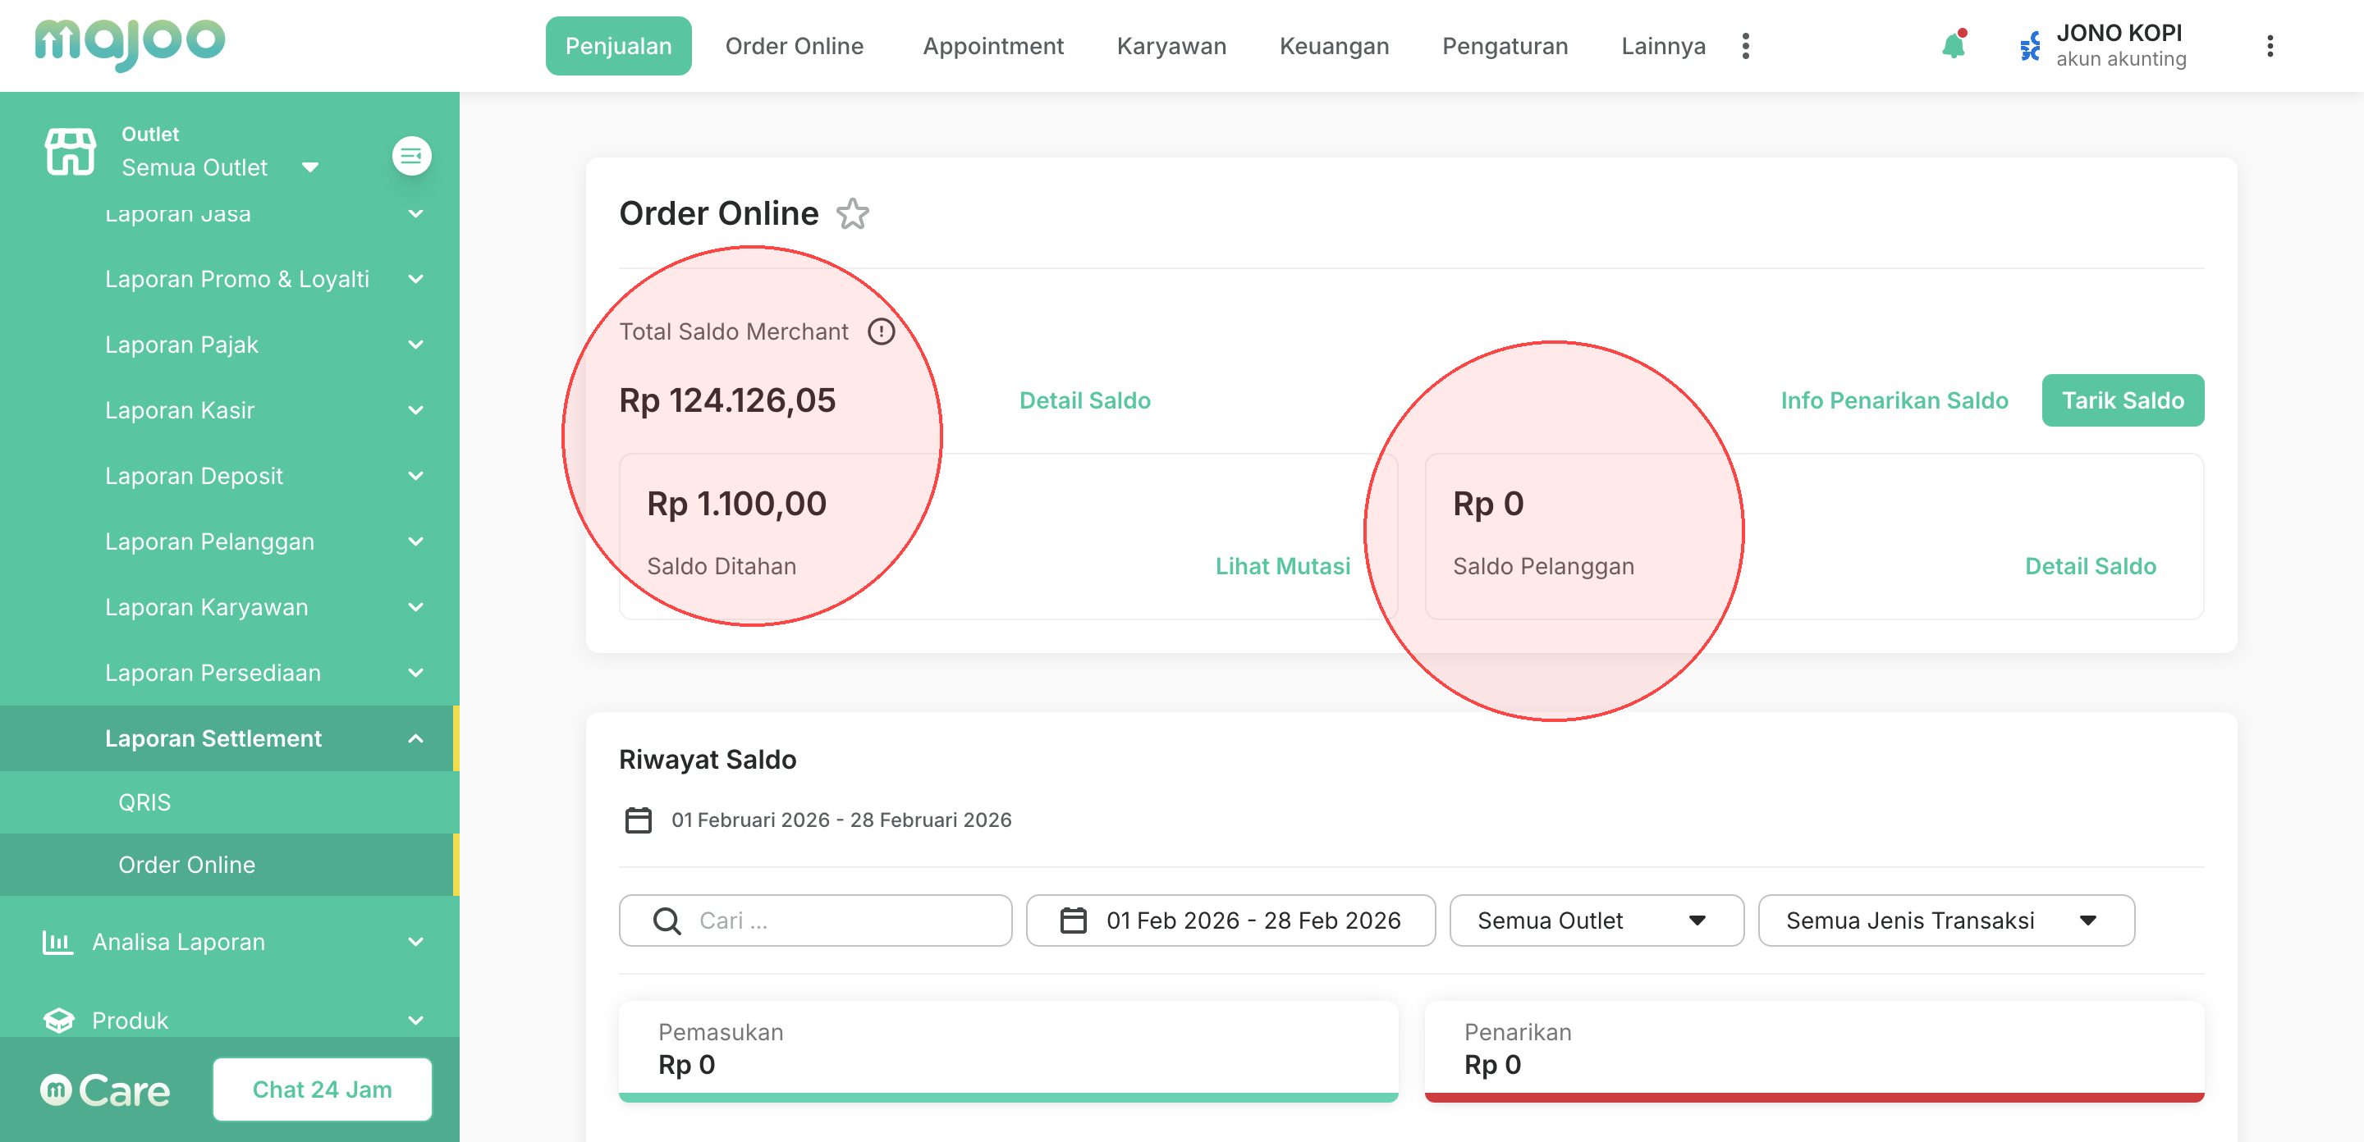The width and height of the screenshot is (2364, 1142).
Task: Open the top navigation three-dot overflow menu
Action: click(x=1745, y=46)
